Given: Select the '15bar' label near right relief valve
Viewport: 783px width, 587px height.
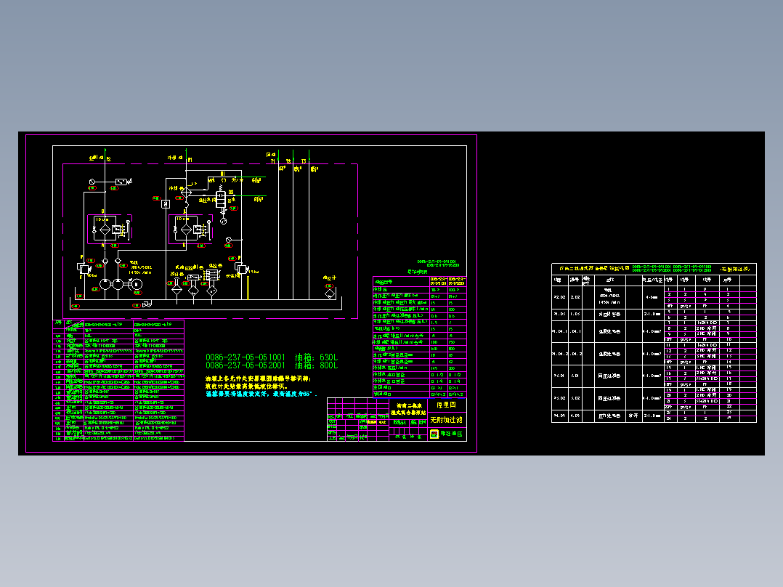Looking at the screenshot, I should tap(253, 272).
